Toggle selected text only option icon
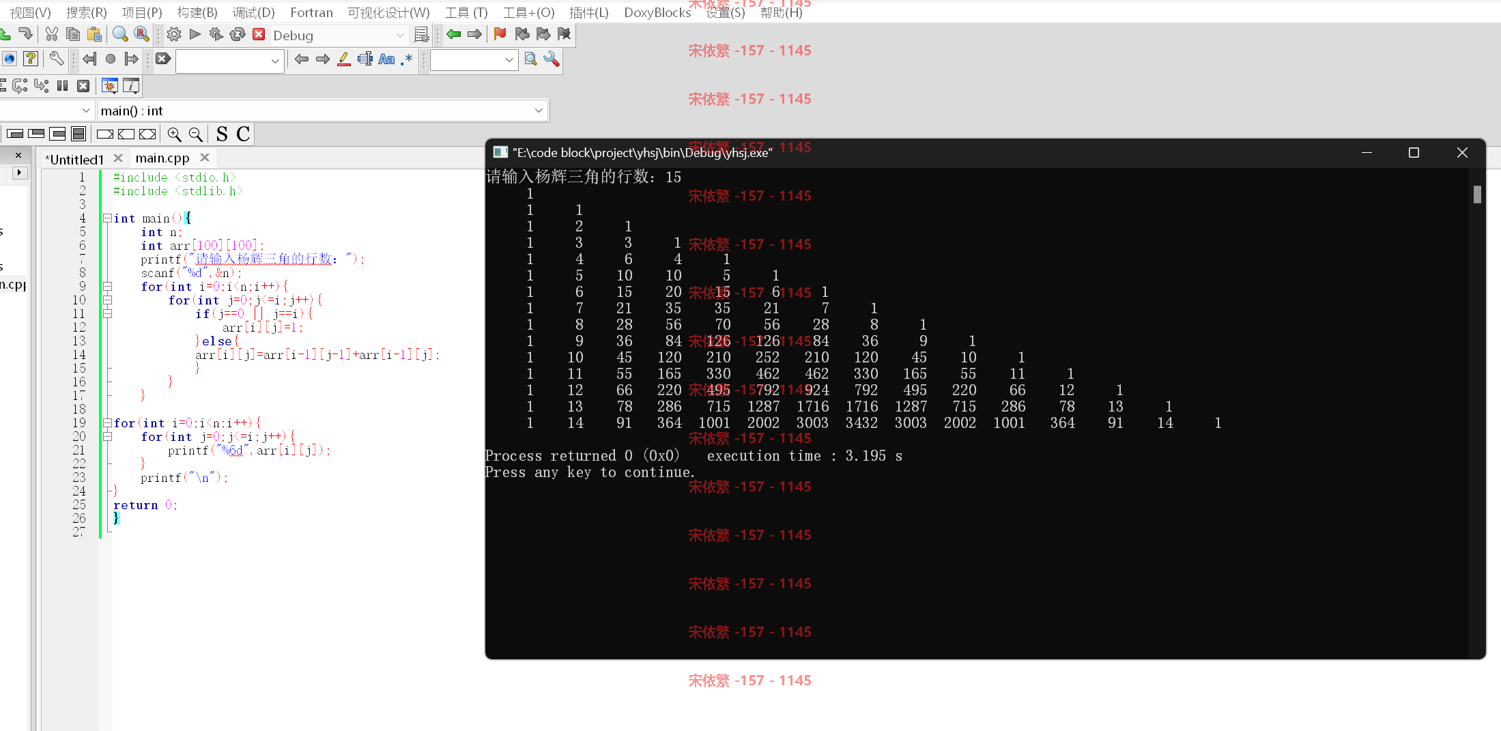 pos(365,59)
